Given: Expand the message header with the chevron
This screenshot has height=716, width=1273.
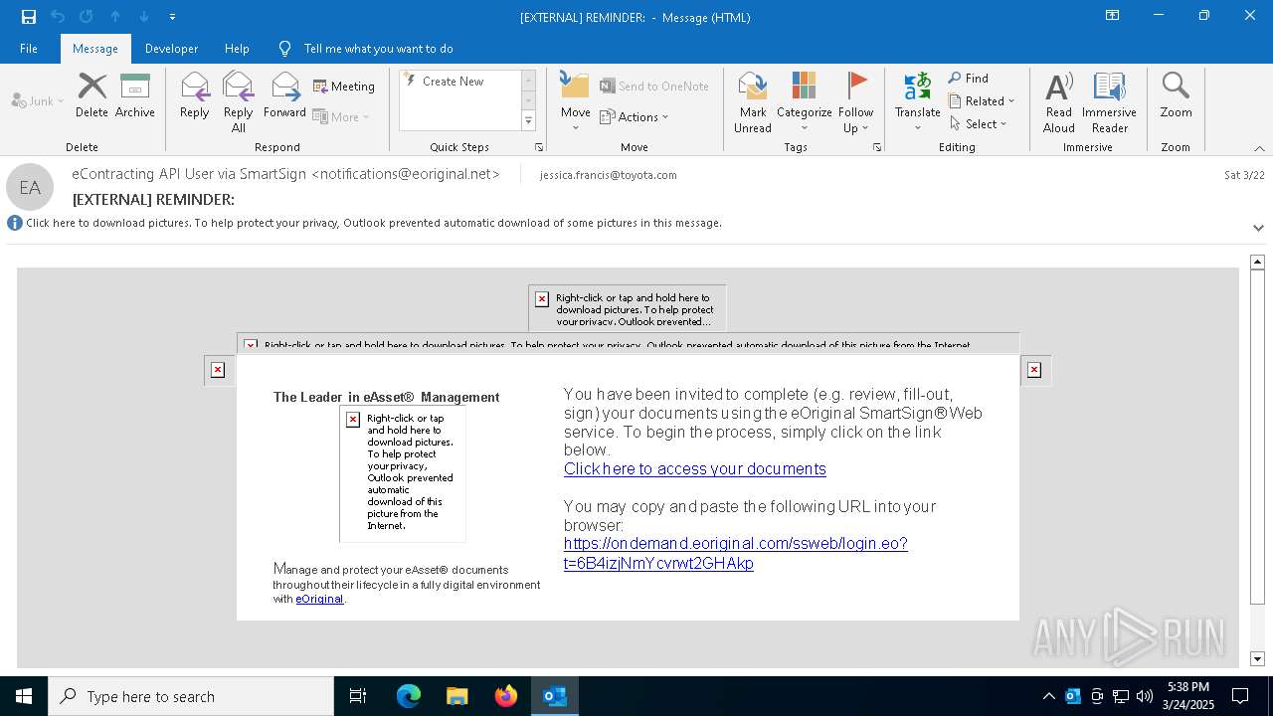Looking at the screenshot, I should (1258, 228).
